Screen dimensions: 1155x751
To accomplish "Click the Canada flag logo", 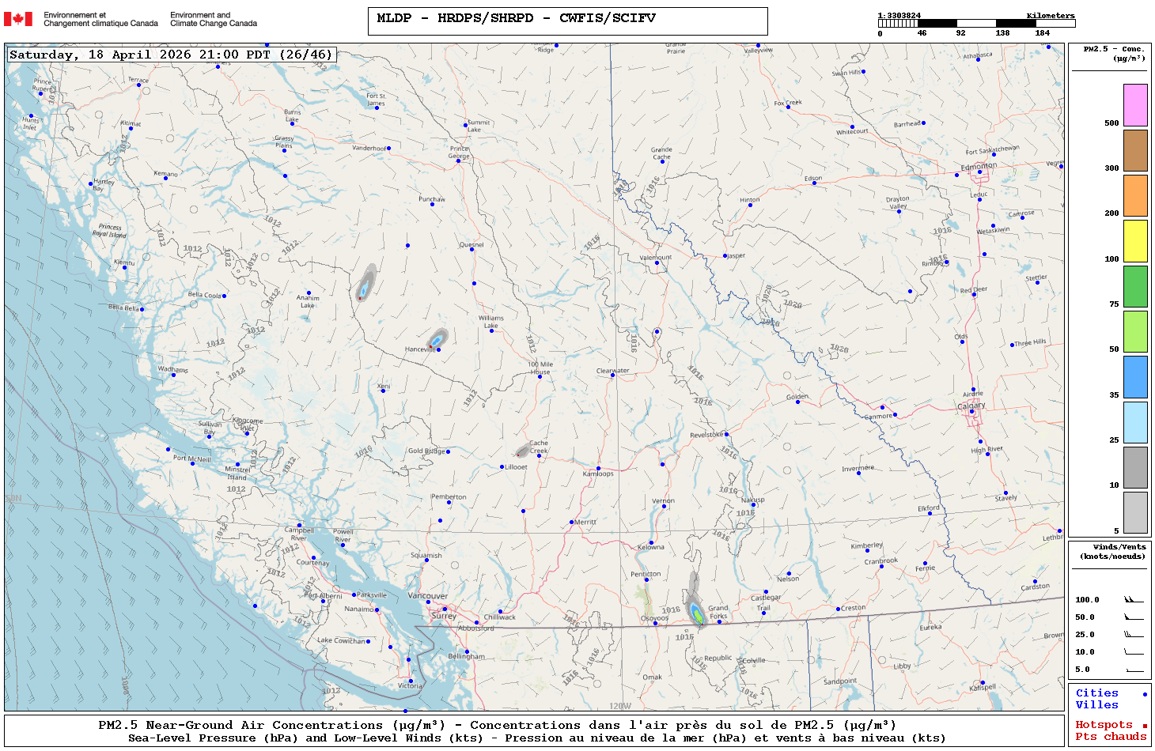I will click(18, 19).
